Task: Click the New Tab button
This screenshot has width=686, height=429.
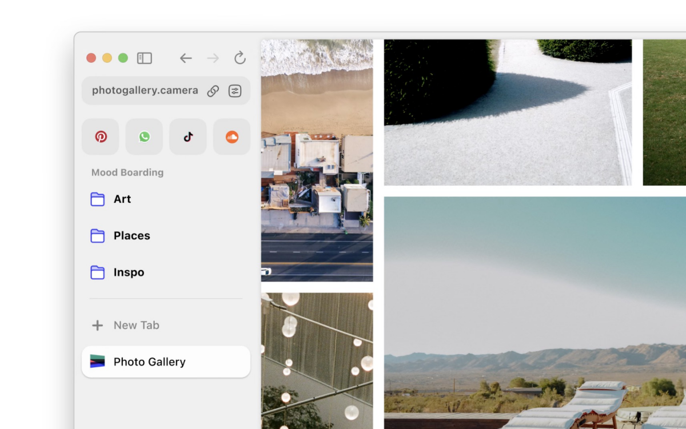Action: pos(166,325)
